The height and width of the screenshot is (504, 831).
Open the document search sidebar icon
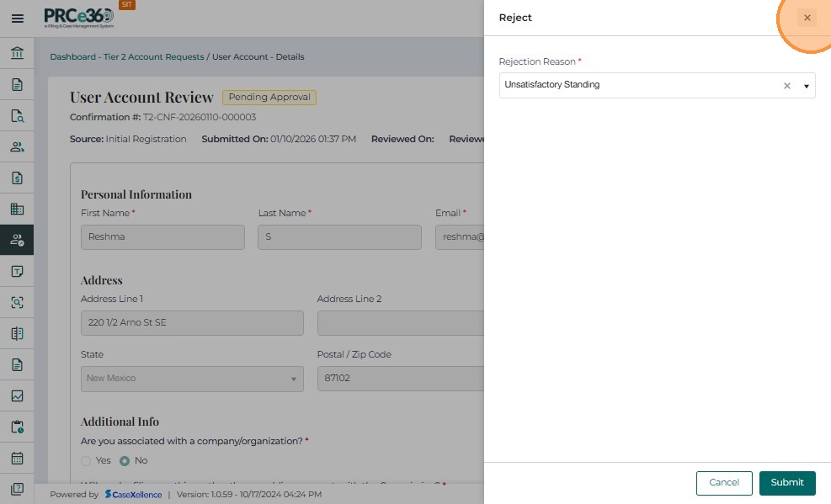click(x=17, y=116)
